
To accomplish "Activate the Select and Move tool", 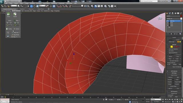I will (31, 6).
